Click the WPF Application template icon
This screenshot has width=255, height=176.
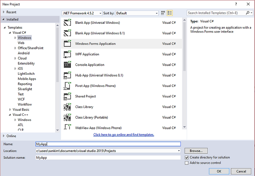tap(67, 54)
